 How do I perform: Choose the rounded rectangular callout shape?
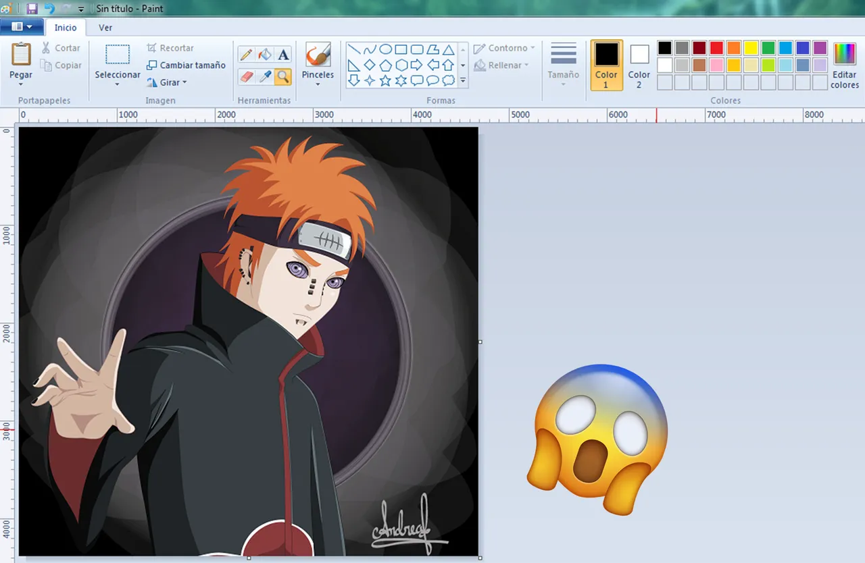(x=417, y=80)
